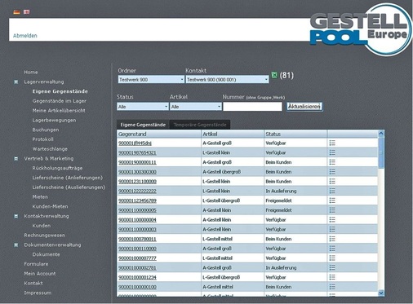
Task: Open Protokoll in the sidebar
Action: 42,139
